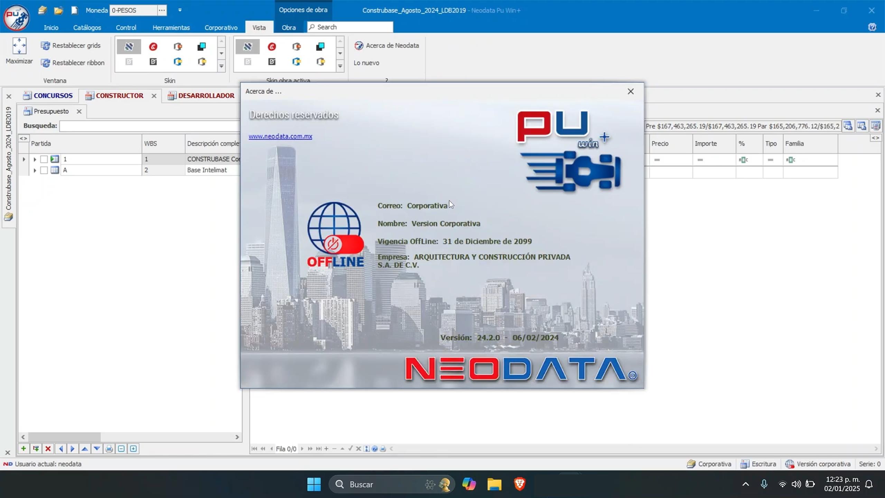The height and width of the screenshot is (498, 885).
Task: Confirm edits with the checkmark in record navigator
Action: coord(350,449)
